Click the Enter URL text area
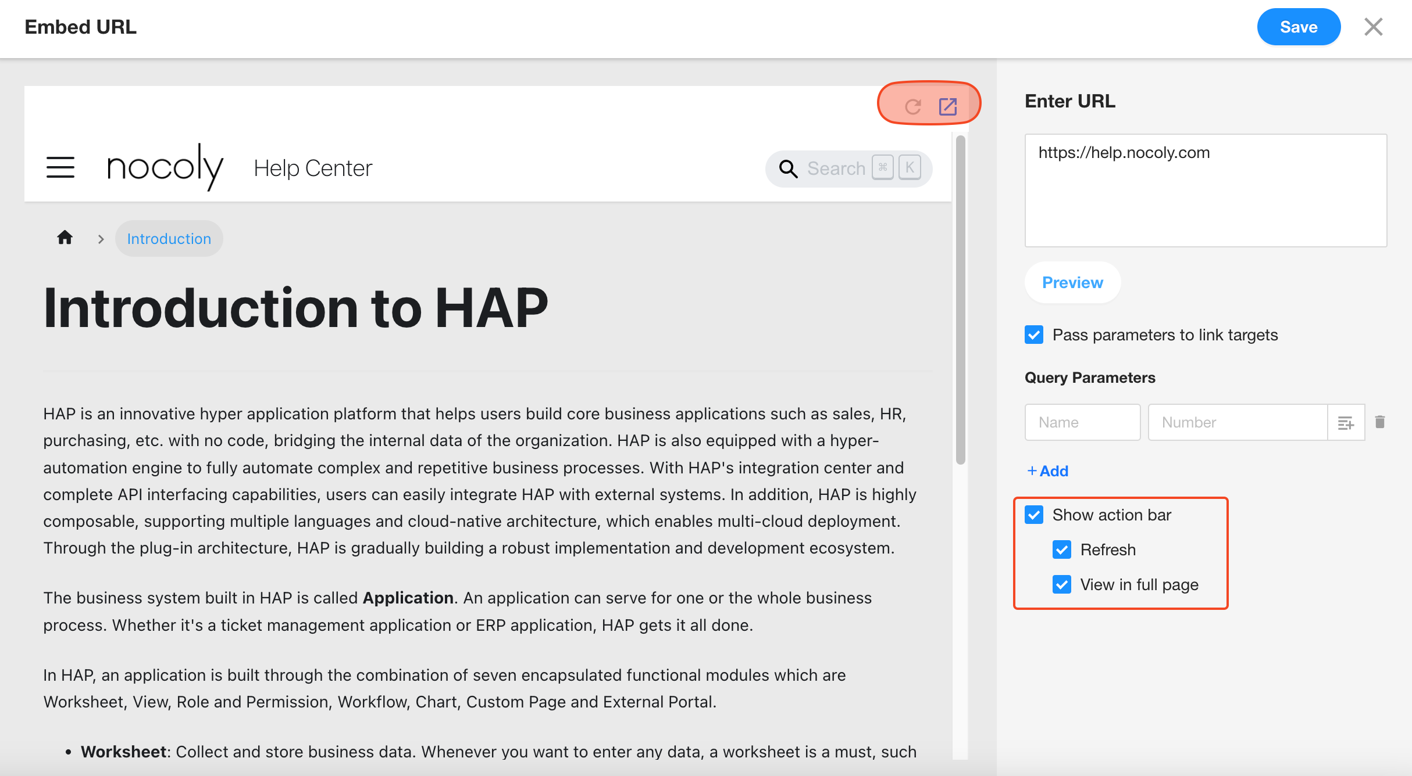This screenshot has width=1412, height=776. [x=1206, y=191]
